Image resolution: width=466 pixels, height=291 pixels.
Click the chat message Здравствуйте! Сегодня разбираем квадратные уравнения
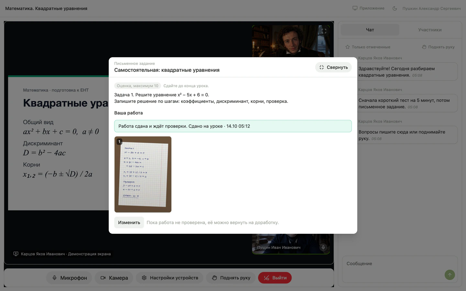[x=407, y=71]
